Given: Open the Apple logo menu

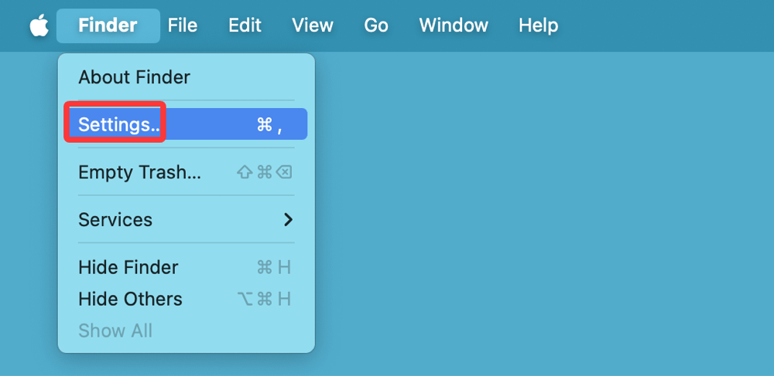Looking at the screenshot, I should point(39,25).
